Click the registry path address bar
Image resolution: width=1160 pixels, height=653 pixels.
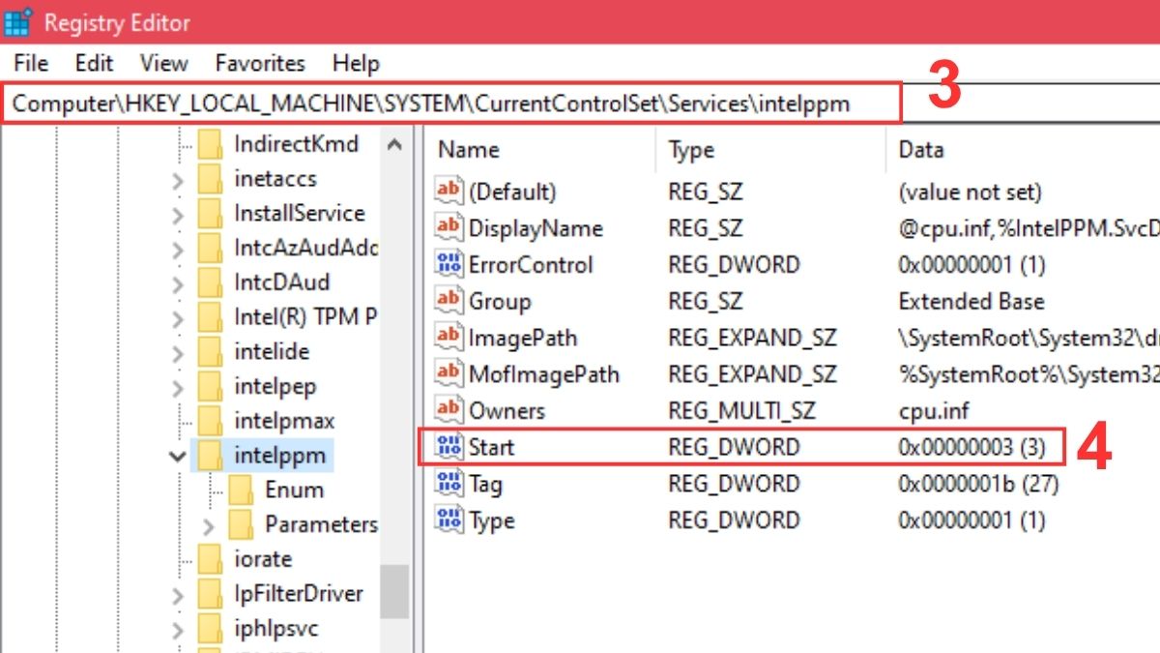(x=452, y=103)
